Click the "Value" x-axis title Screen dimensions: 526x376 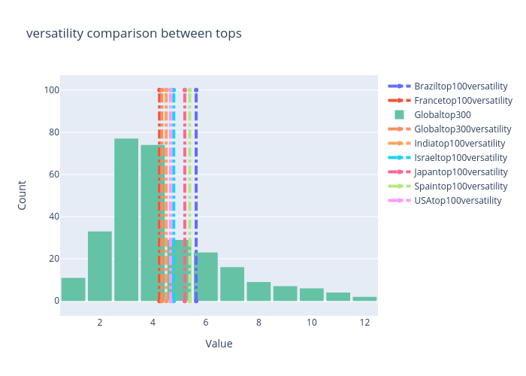(219, 344)
